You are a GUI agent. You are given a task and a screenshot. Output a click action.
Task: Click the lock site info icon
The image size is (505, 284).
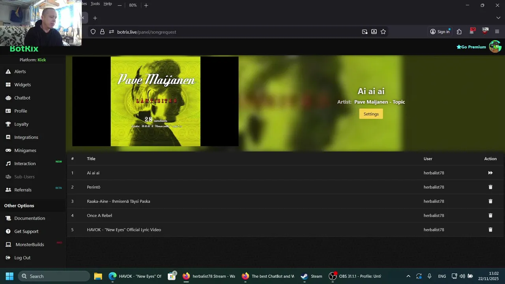point(102,32)
